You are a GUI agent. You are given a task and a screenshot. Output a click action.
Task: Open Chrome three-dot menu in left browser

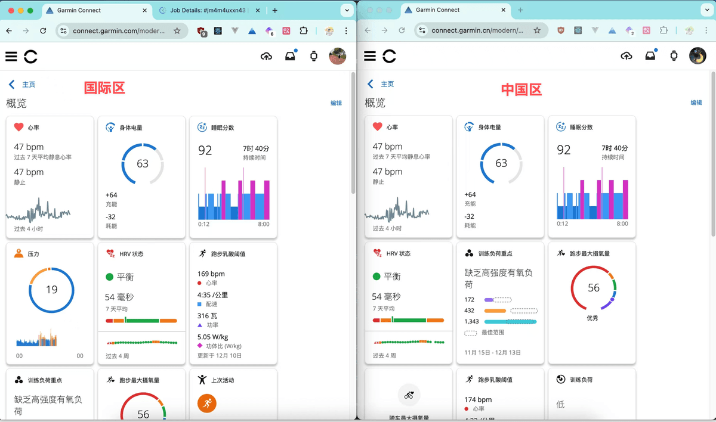click(346, 31)
